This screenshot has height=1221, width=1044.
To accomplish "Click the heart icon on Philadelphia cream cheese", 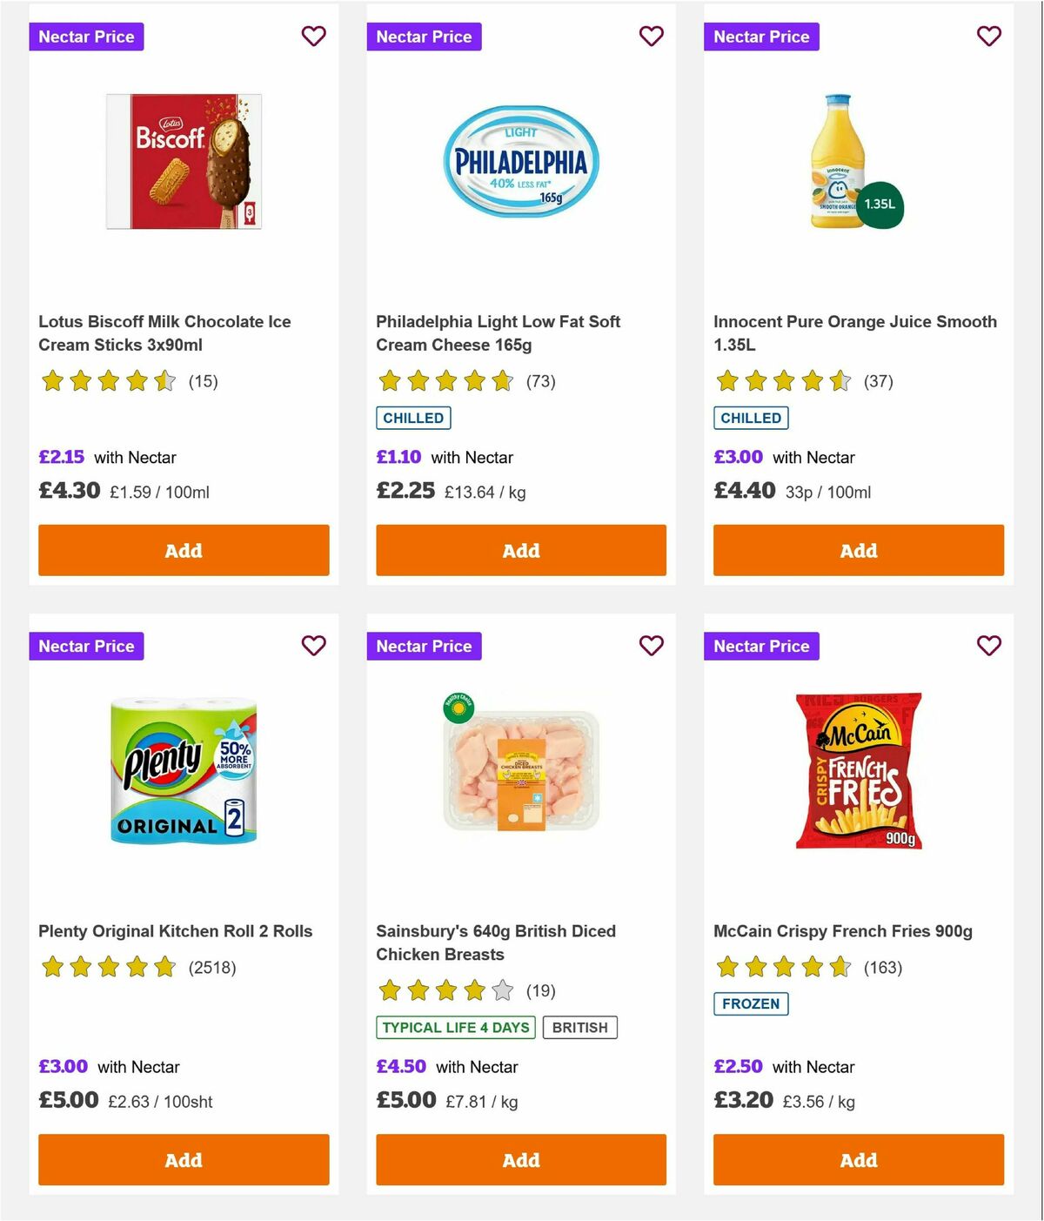I will pos(651,37).
